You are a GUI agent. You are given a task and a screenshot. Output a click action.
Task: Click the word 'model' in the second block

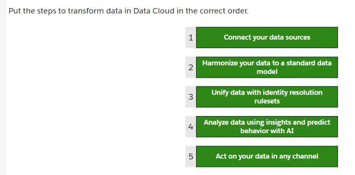coord(267,72)
